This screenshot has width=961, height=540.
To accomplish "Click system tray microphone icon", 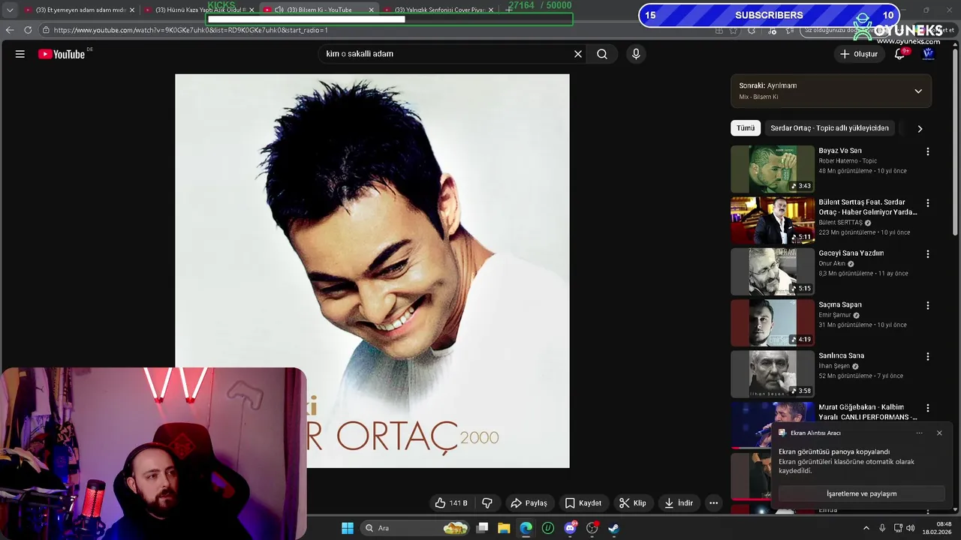I will coord(882,528).
